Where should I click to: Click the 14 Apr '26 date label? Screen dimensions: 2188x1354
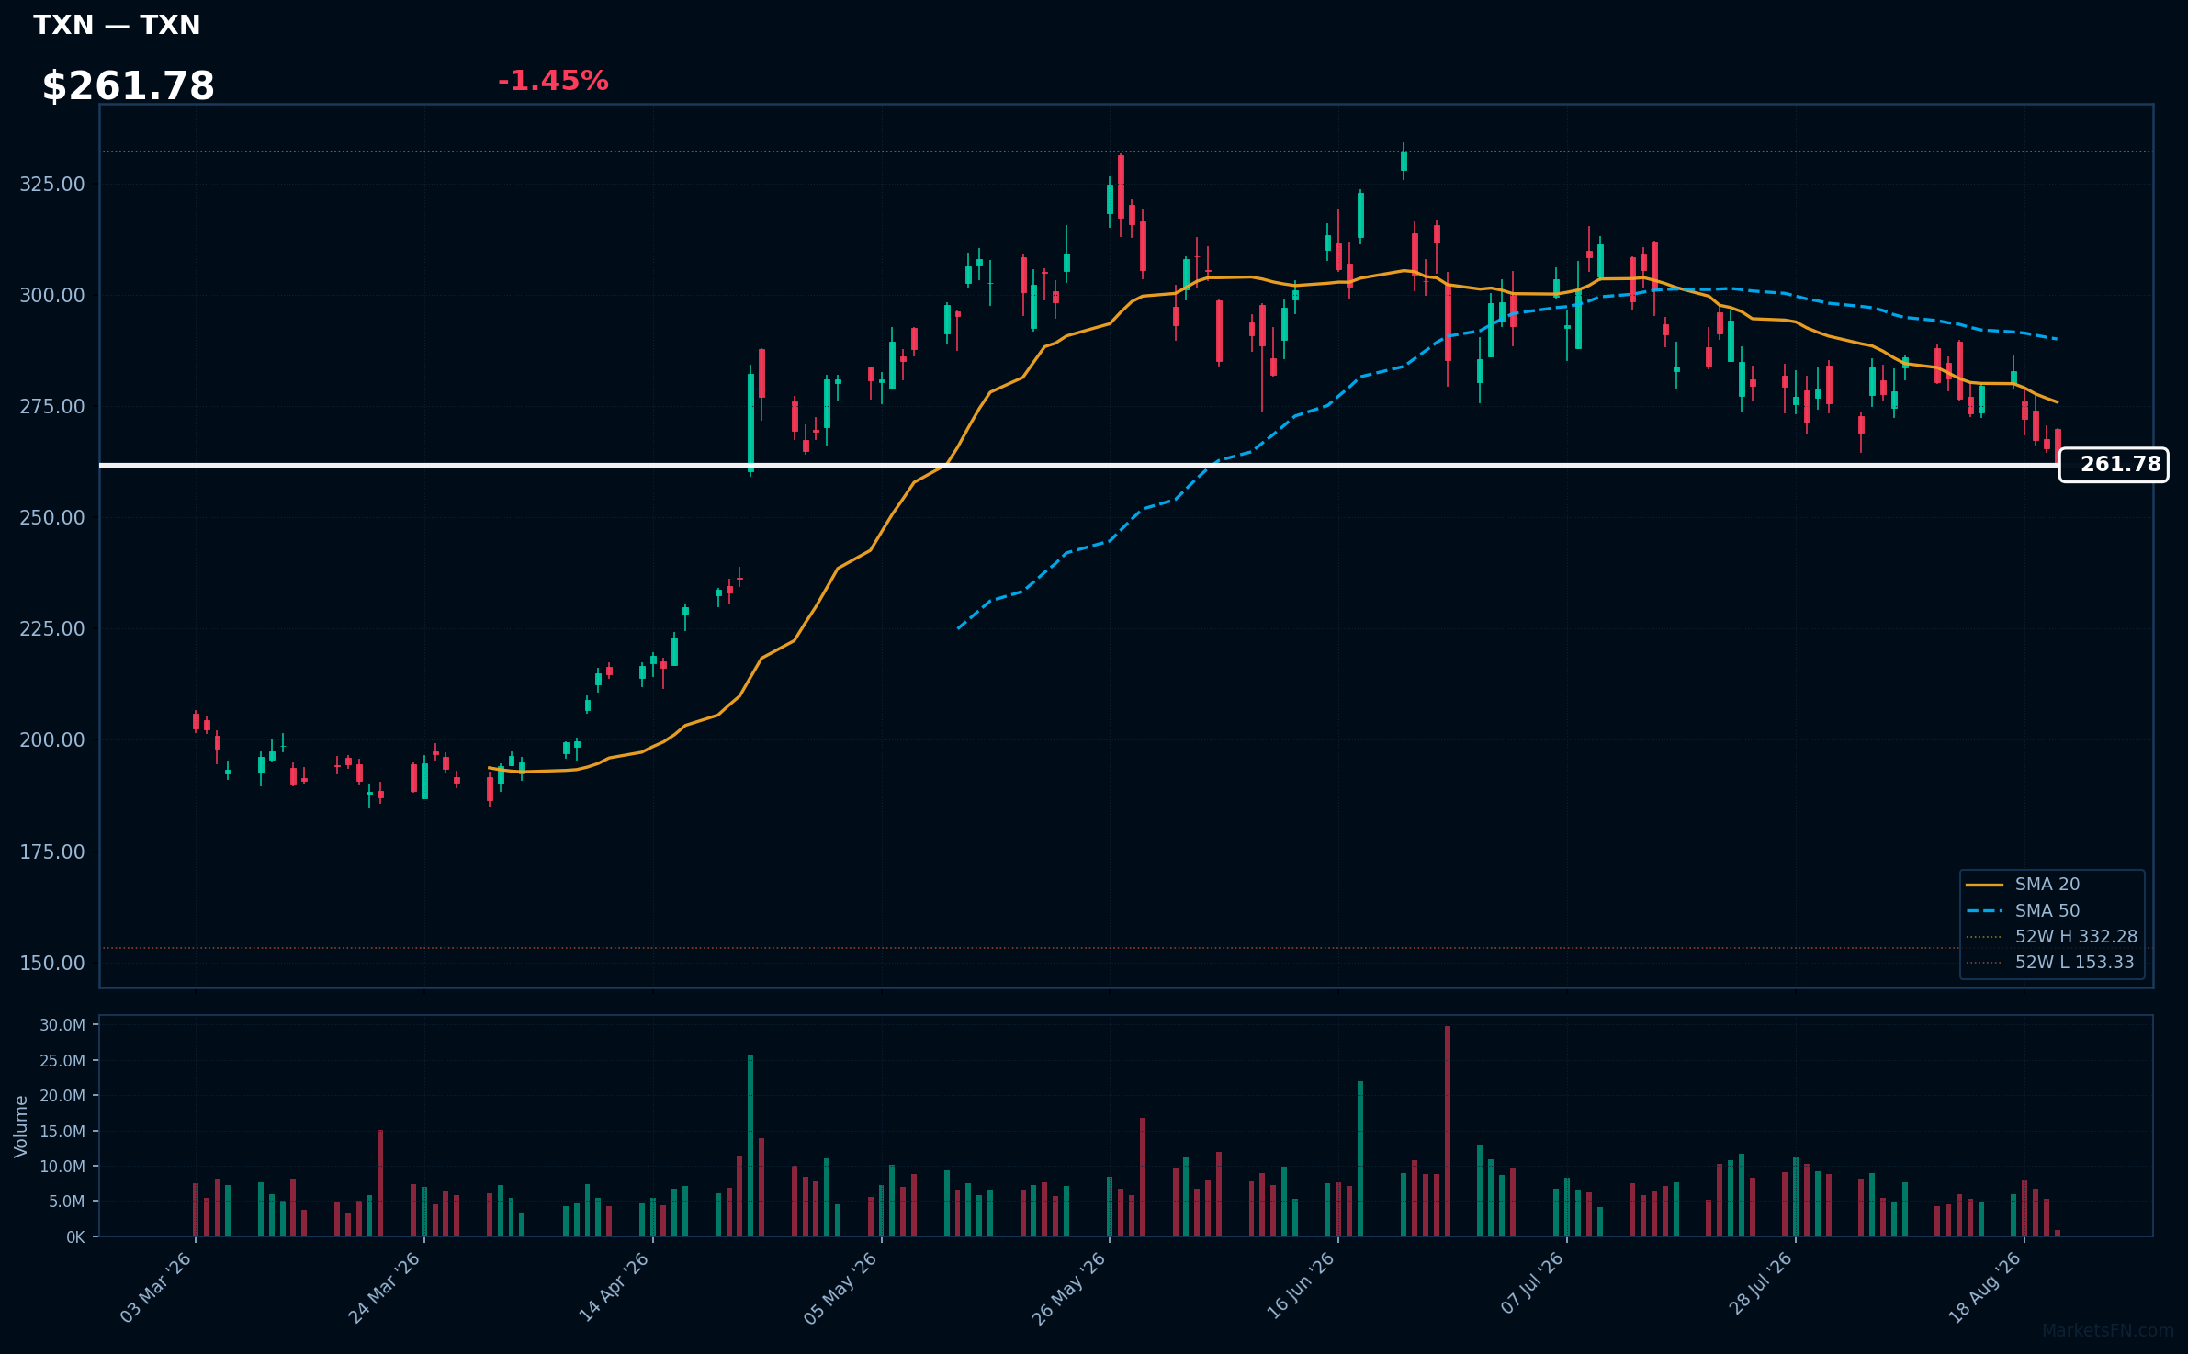(x=614, y=1288)
